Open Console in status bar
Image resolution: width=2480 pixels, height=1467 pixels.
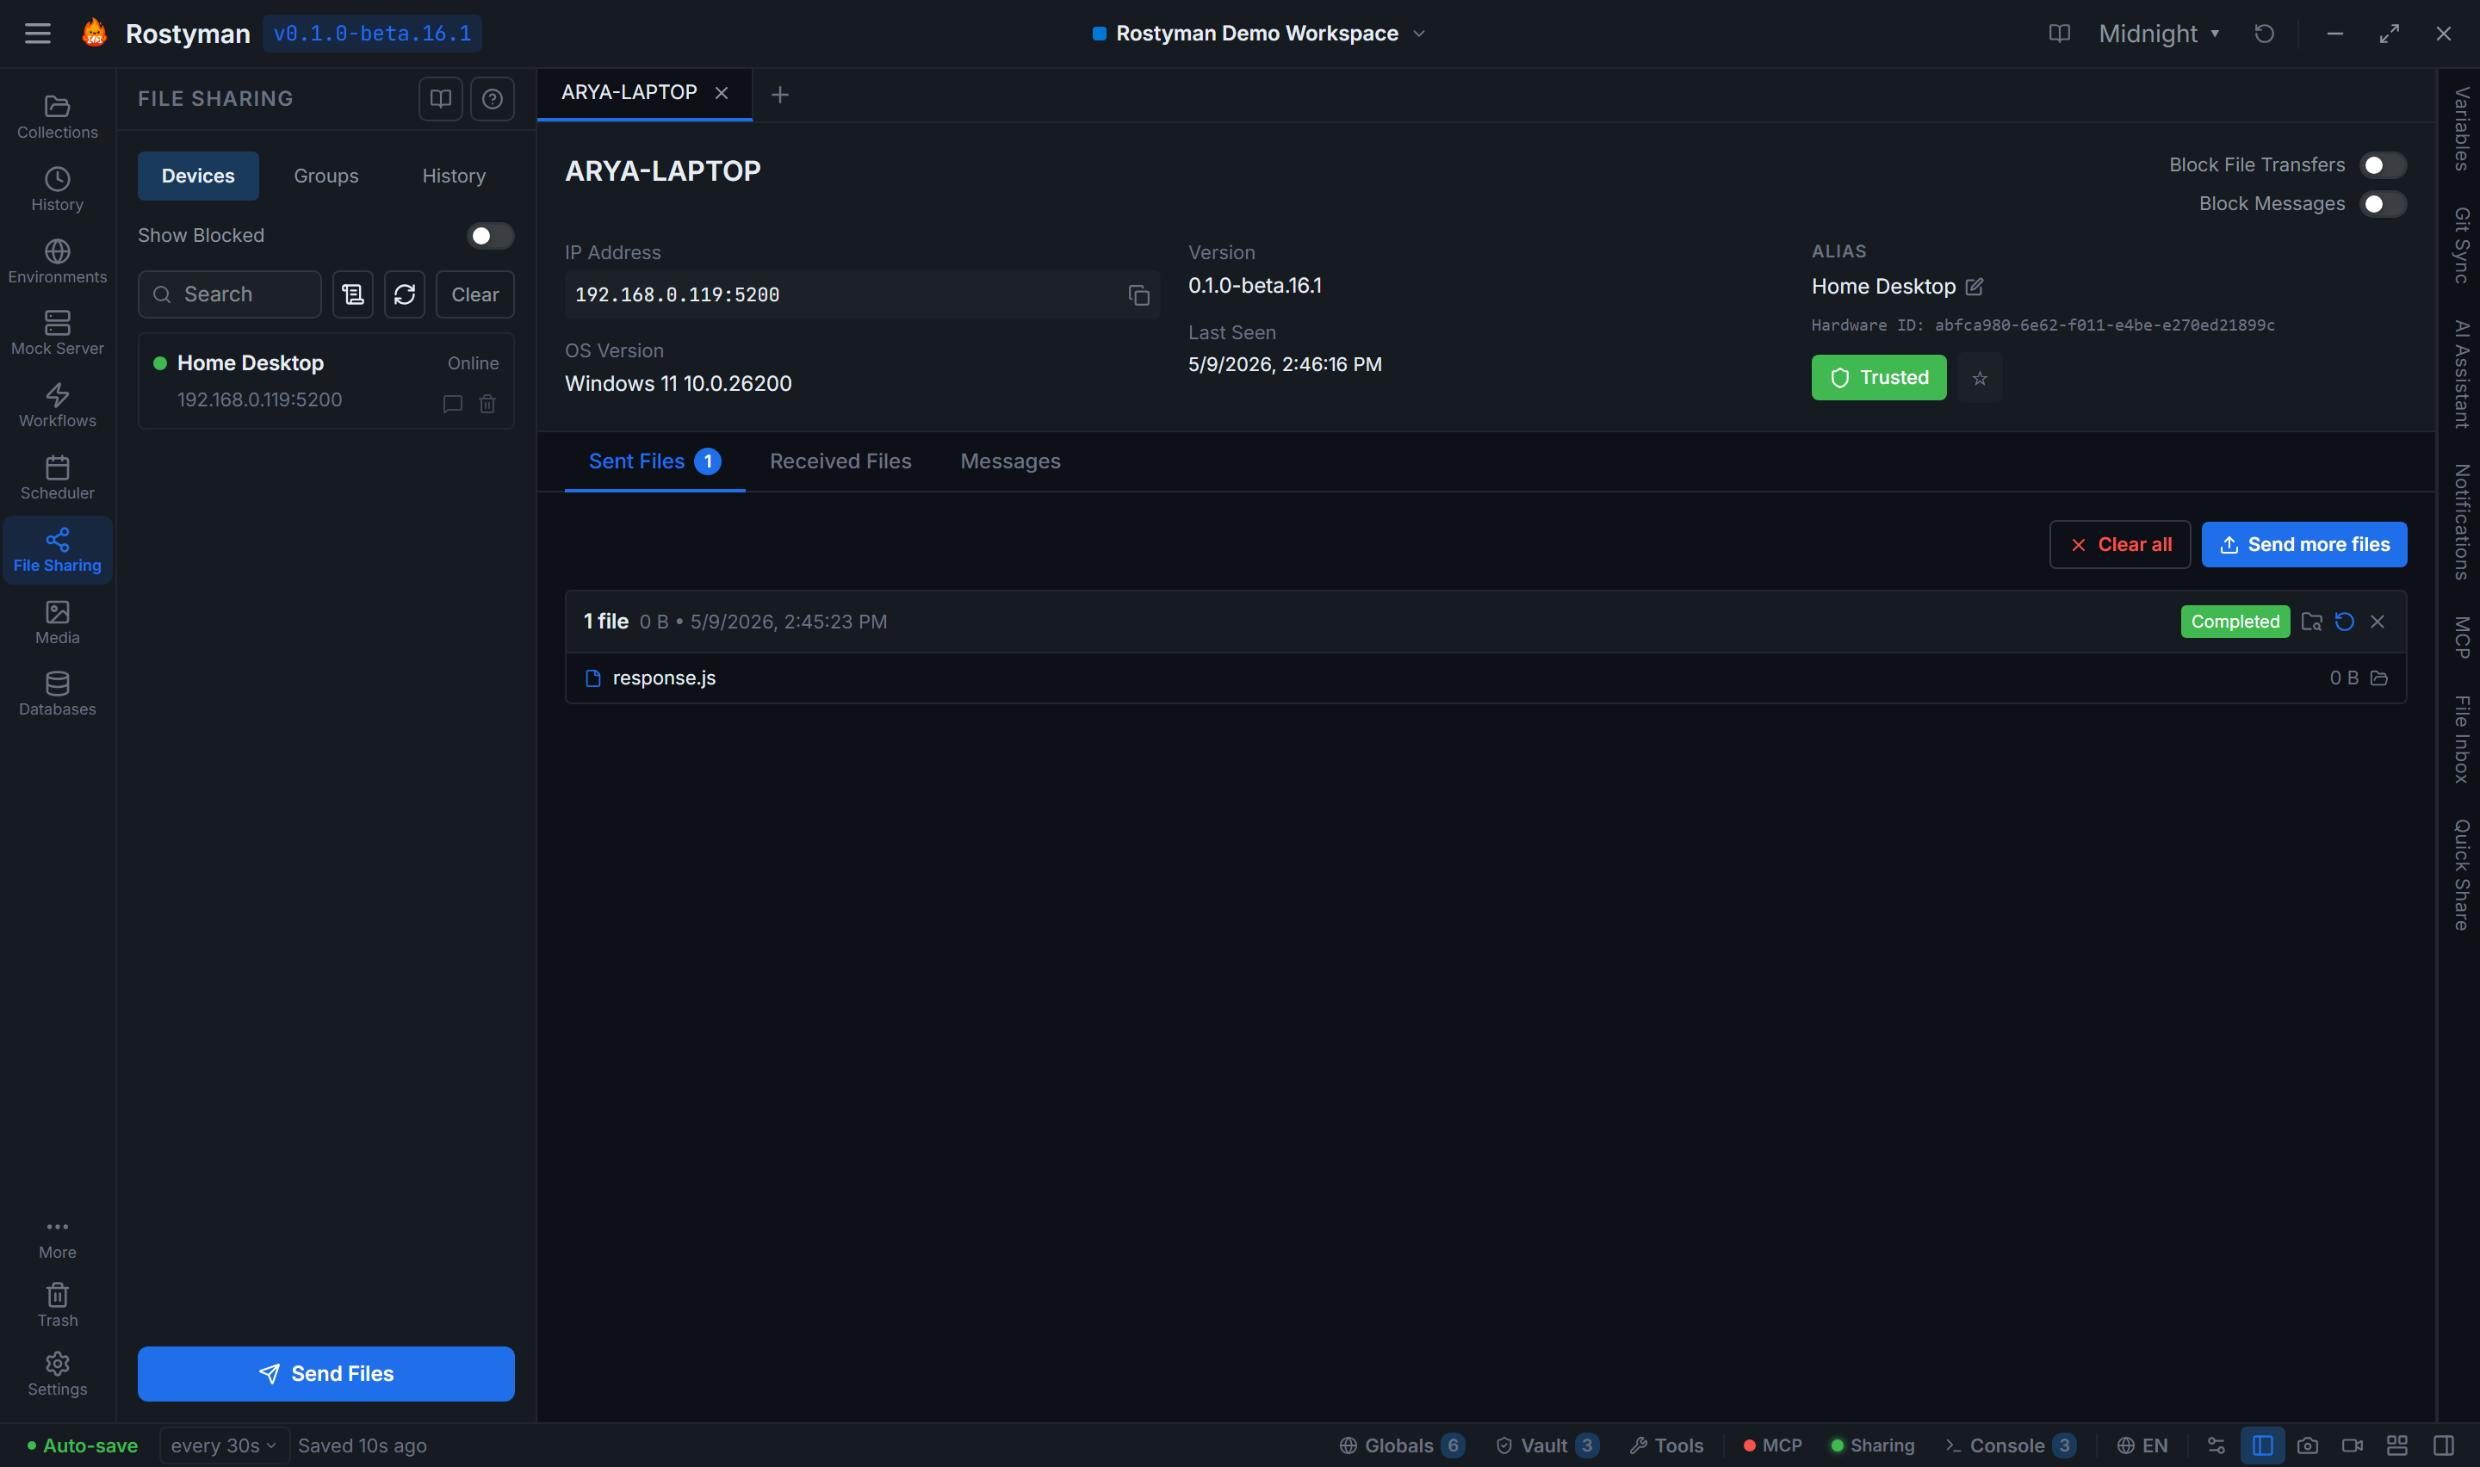pos(2010,1445)
